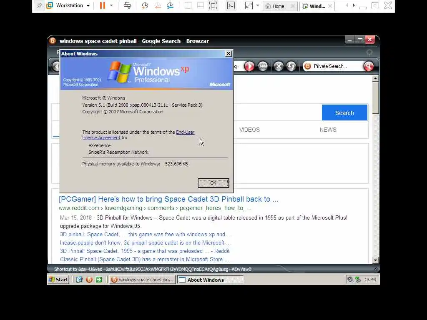Click the vertical scrollbar thumb
Screen dimensions: 427x320
(x=375, y=97)
